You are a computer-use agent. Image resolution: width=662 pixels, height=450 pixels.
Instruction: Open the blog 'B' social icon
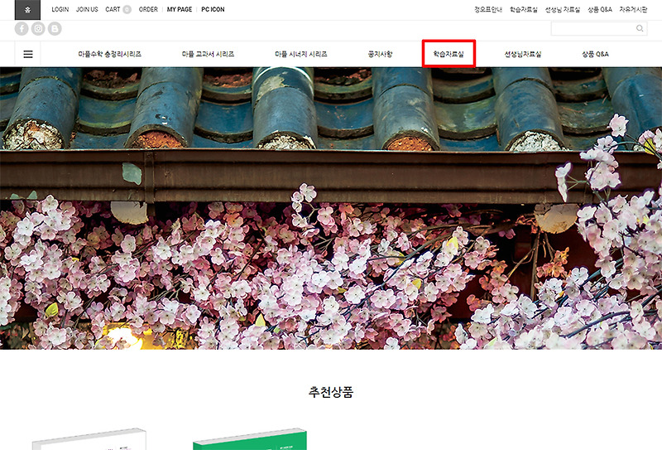coord(55,28)
